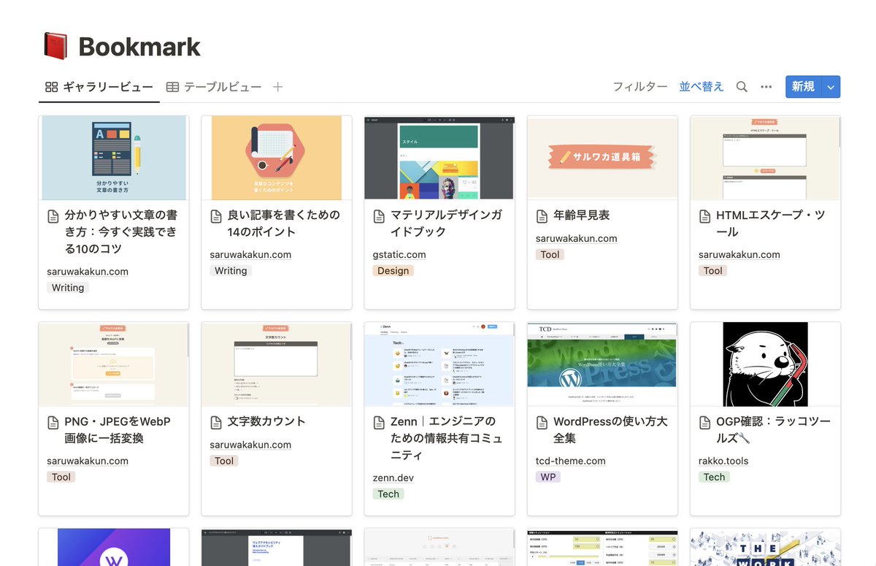Image resolution: width=876 pixels, height=566 pixels.
Task: Expand the dropdown arrow next to 新規
Action: (x=831, y=87)
